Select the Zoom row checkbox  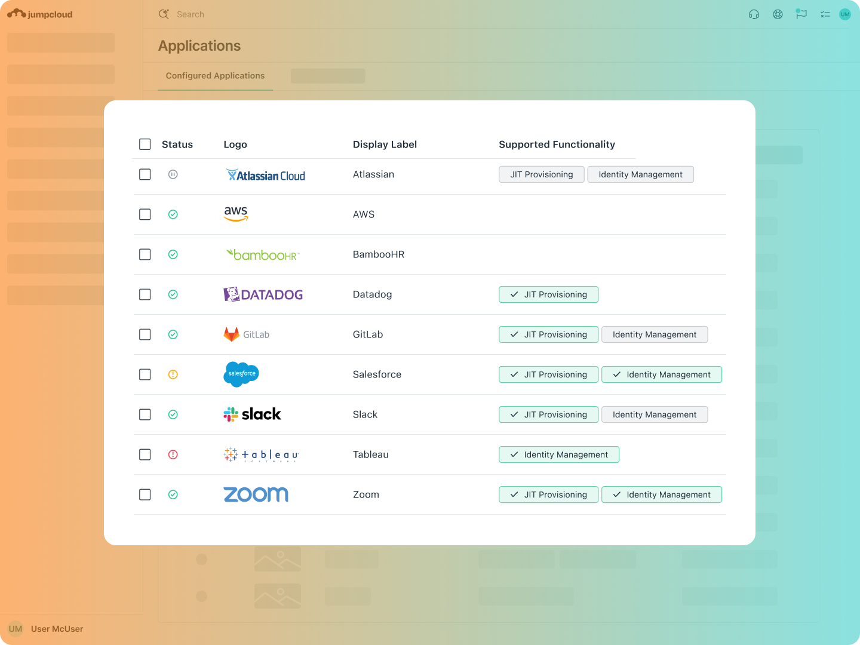(145, 494)
